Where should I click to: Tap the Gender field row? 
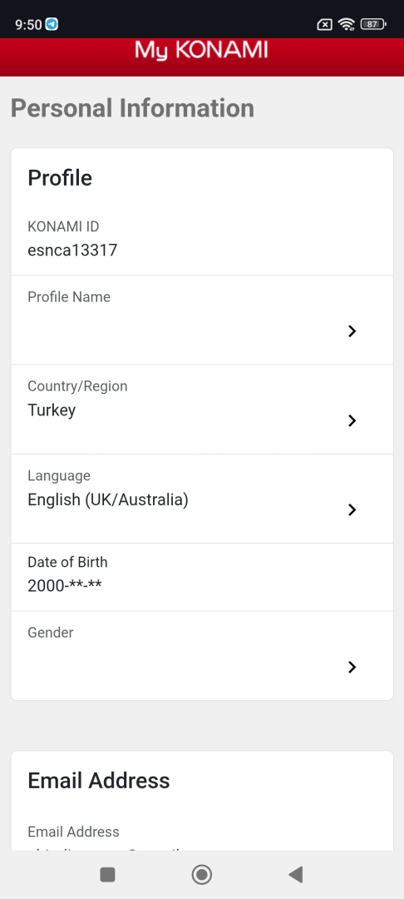coord(202,655)
